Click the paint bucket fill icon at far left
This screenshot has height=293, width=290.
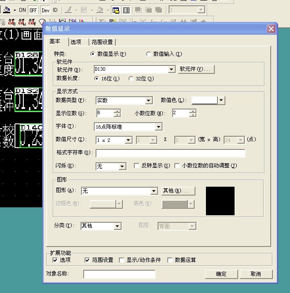7,10
